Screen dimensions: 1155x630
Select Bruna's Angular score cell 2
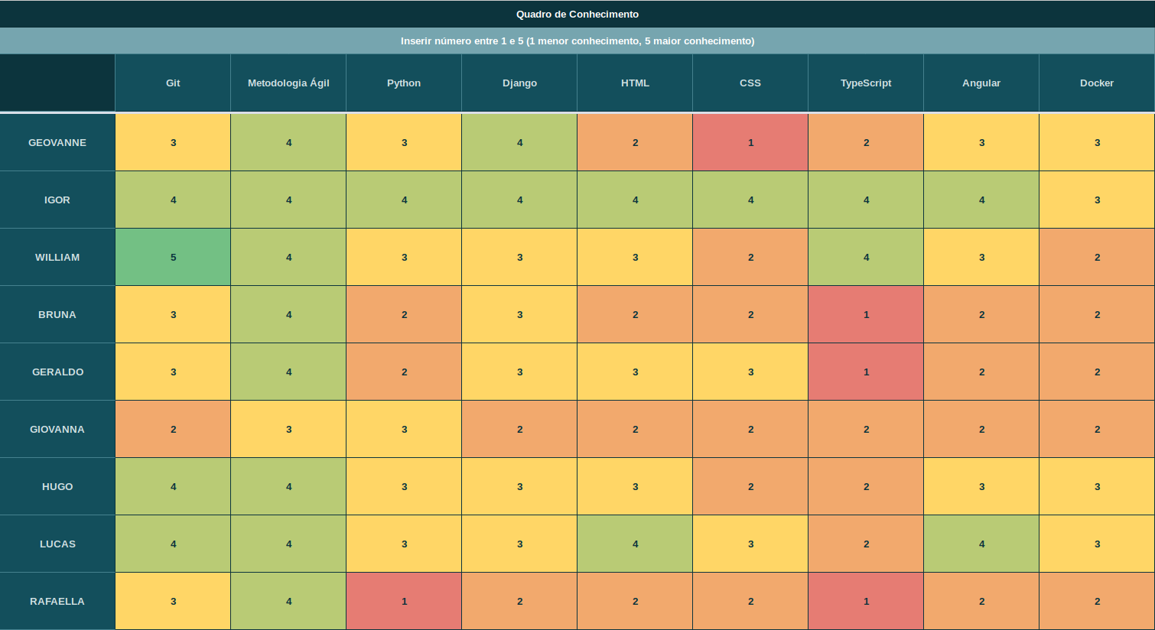pyautogui.click(x=981, y=314)
